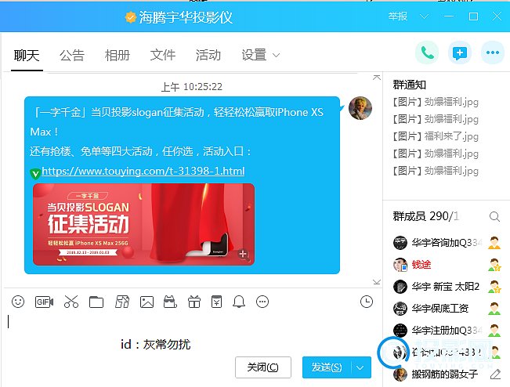Image resolution: width=510 pixels, height=387 pixels.
Task: Open the touying.com link in message
Action: pos(143,171)
